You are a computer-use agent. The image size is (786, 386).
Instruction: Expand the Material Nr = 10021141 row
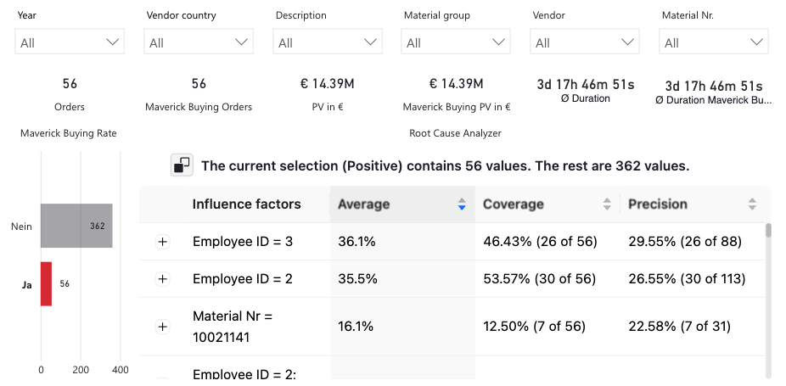163,326
